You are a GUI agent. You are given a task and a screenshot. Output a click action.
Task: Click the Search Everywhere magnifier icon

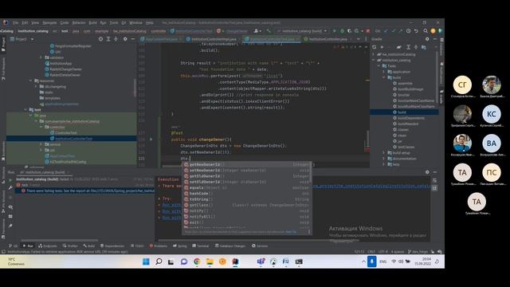click(426, 31)
